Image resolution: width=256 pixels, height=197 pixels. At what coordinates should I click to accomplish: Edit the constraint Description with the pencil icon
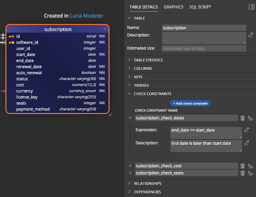pos(247,143)
